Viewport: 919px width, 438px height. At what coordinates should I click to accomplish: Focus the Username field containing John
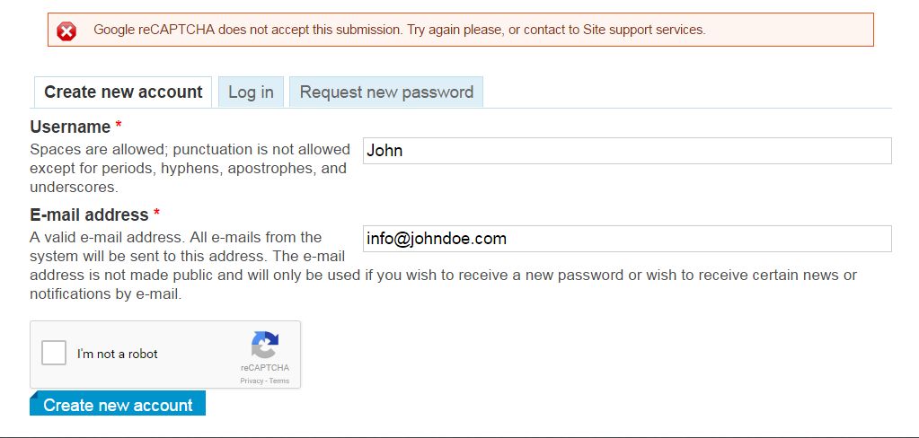click(x=626, y=151)
